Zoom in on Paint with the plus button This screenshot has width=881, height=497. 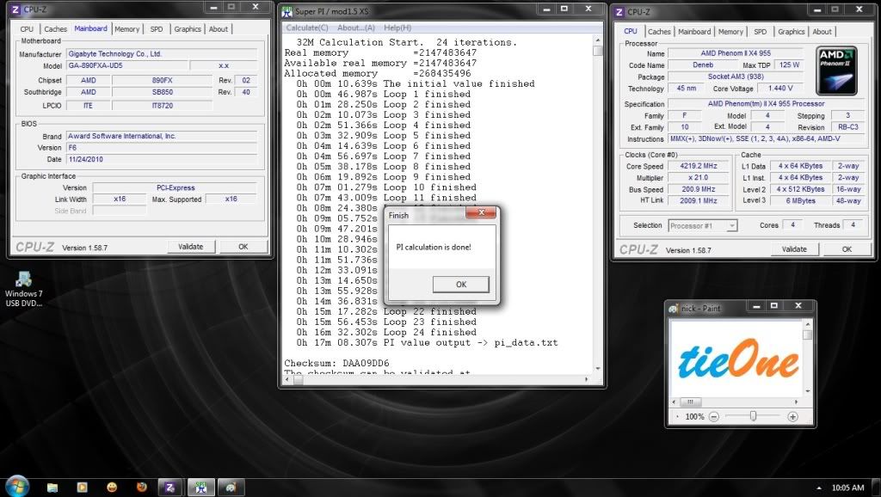point(792,417)
